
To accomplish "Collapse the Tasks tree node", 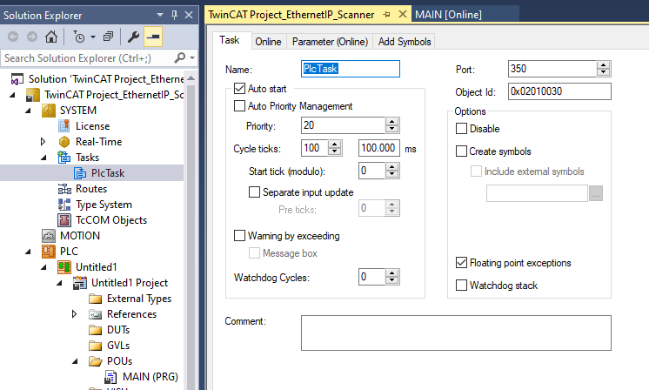I will pos(43,158).
